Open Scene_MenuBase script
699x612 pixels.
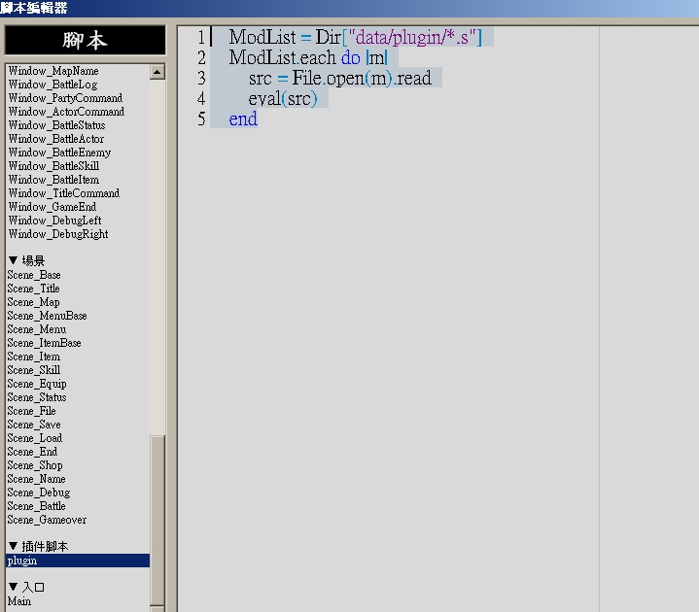(47, 316)
